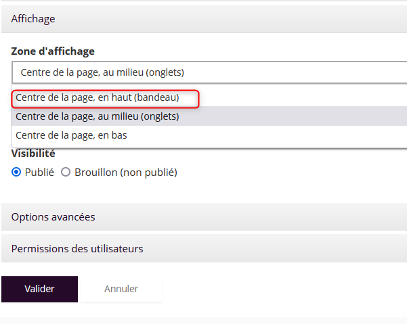Expand Permissions des utilisateurs section
This screenshot has width=407, height=324.
(x=203, y=249)
